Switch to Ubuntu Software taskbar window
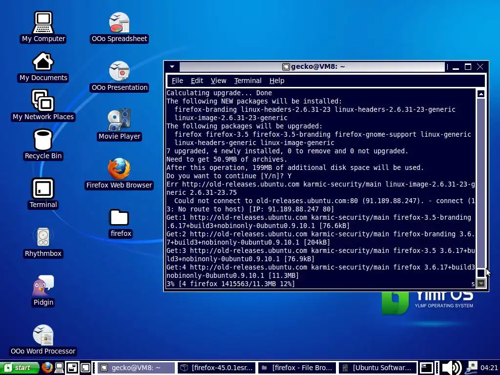 (377, 368)
